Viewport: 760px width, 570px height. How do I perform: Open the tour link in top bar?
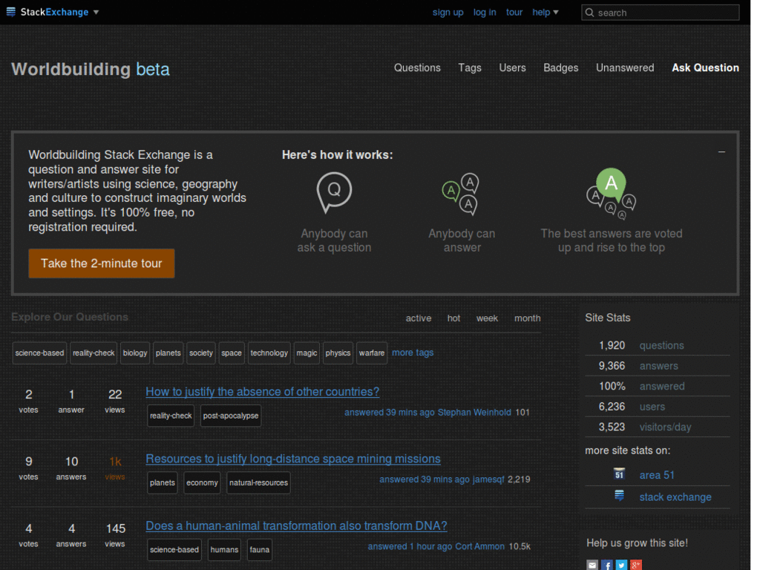514,12
